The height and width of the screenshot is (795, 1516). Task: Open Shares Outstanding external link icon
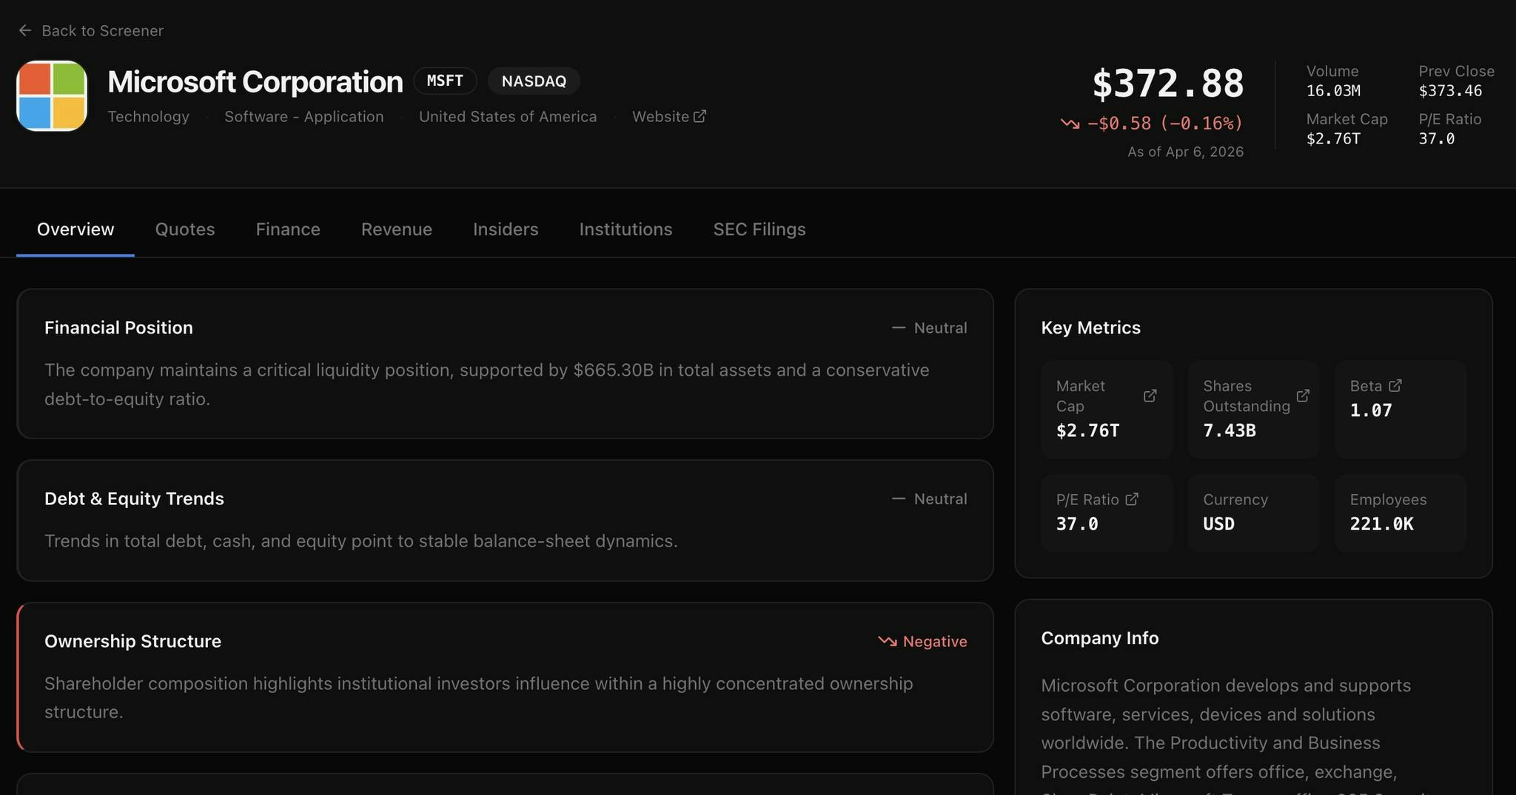[x=1303, y=396]
